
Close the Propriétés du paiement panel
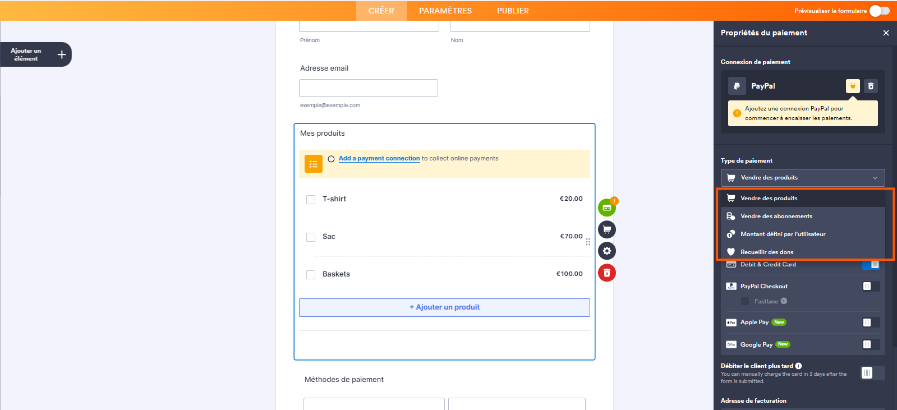pos(886,33)
